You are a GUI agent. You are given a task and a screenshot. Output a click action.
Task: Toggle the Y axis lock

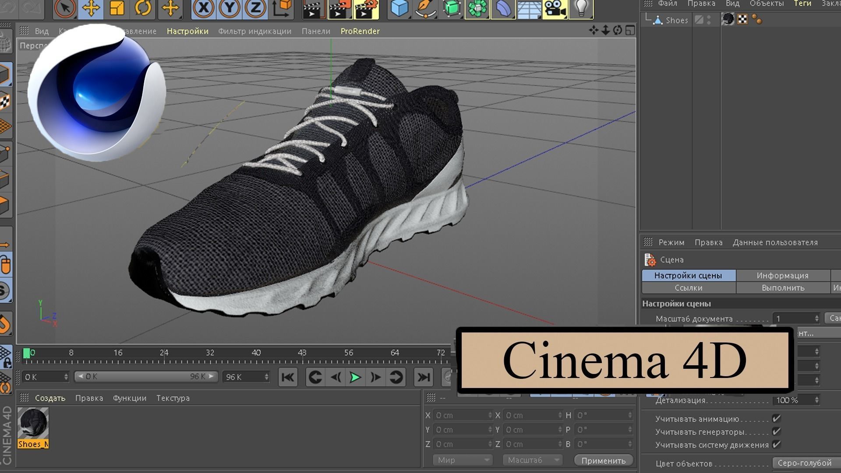click(230, 9)
